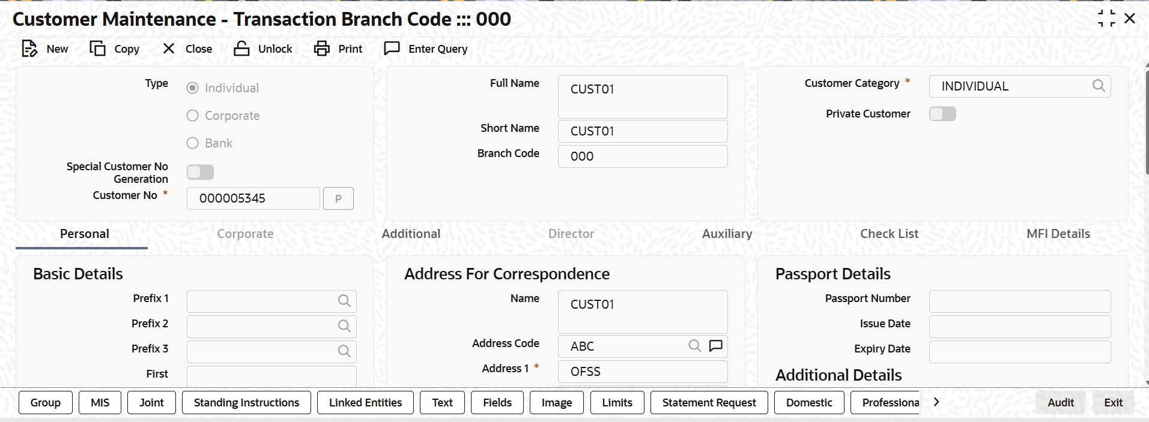Click the P button beside Customer No
The height and width of the screenshot is (422, 1149).
pos(338,198)
